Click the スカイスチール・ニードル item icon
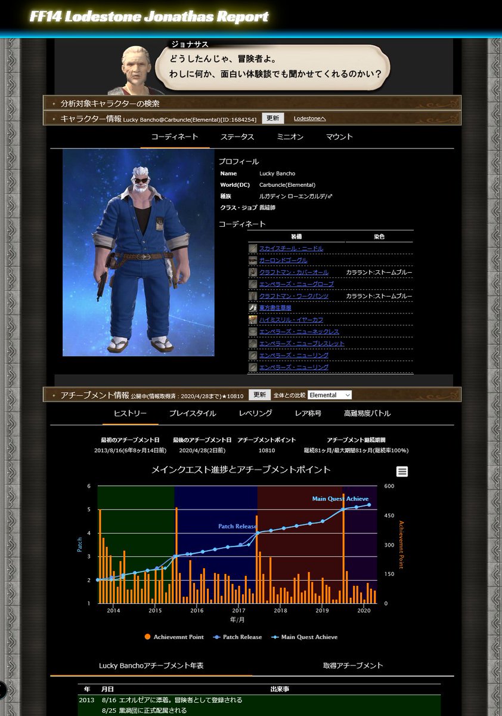Viewport: 502px width, 716px height. [x=253, y=248]
